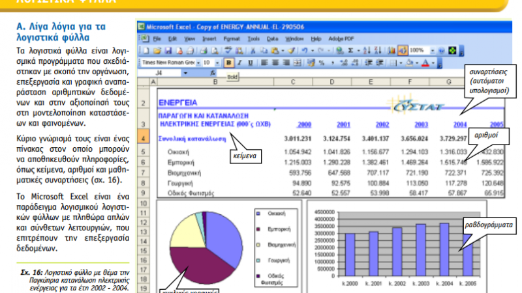Click the New workbook icon

[146, 51]
